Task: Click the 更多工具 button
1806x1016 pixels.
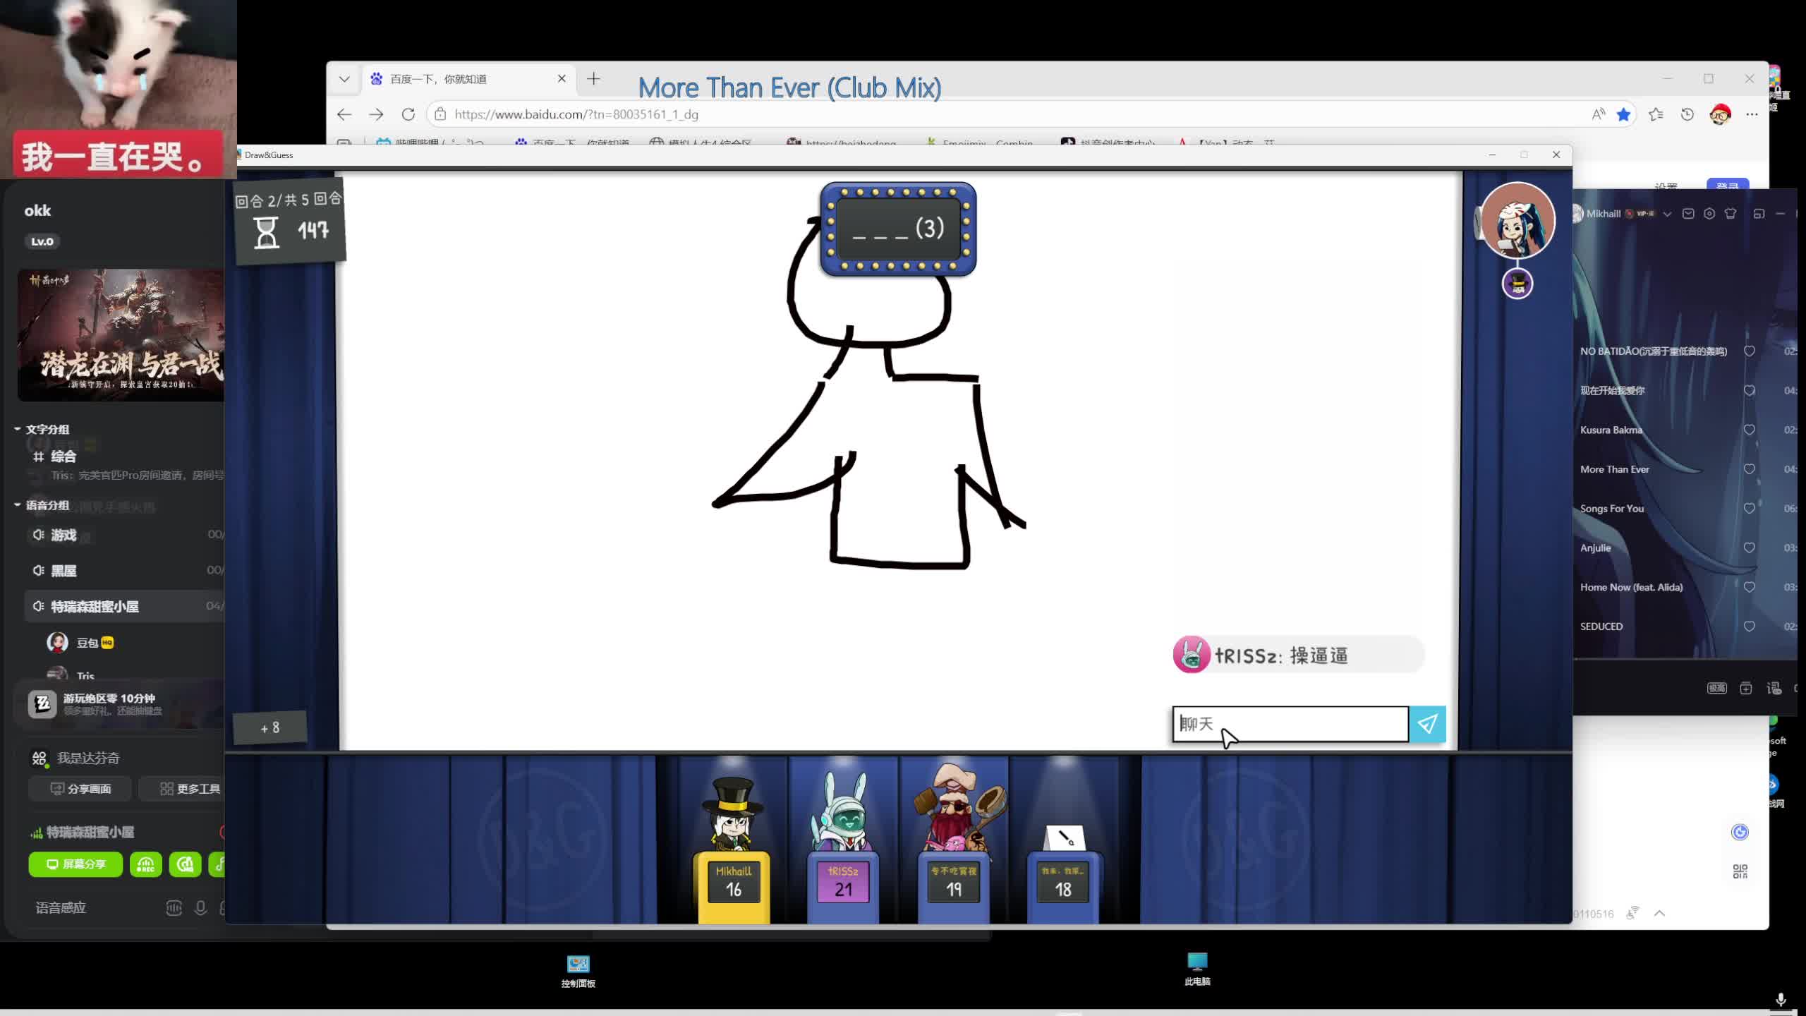Action: point(190,789)
